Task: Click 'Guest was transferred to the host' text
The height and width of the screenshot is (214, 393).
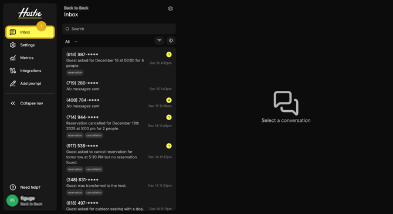Action: tap(96, 186)
